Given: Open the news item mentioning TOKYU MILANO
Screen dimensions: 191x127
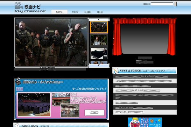Looking at the screenshot, I should [x=134, y=107].
